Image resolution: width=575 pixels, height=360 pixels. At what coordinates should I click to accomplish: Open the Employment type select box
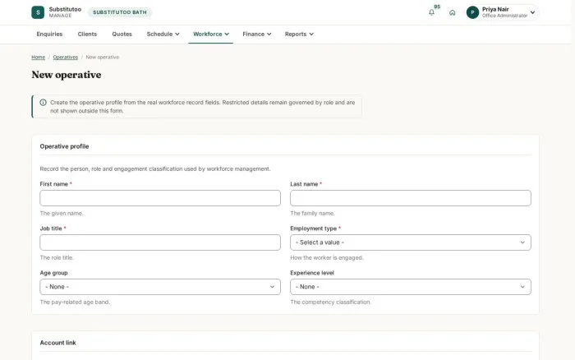pos(411,242)
